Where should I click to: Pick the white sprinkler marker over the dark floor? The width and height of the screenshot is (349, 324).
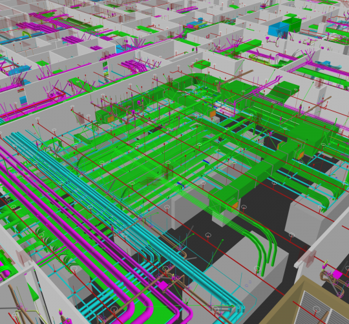[x=208, y=235]
